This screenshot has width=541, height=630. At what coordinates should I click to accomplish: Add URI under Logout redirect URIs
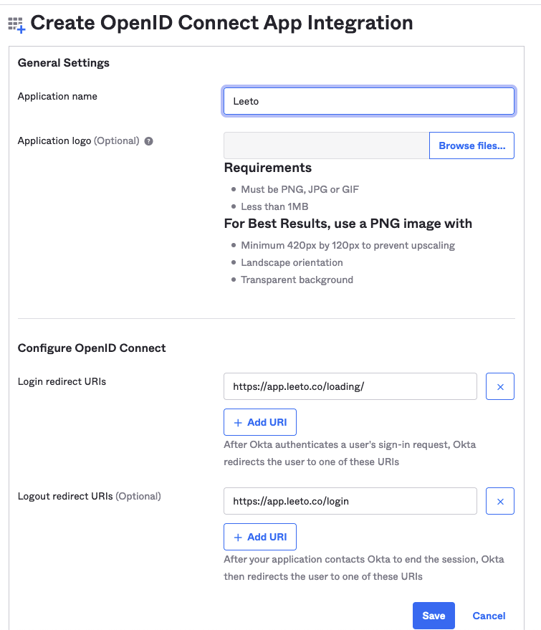[x=260, y=537]
